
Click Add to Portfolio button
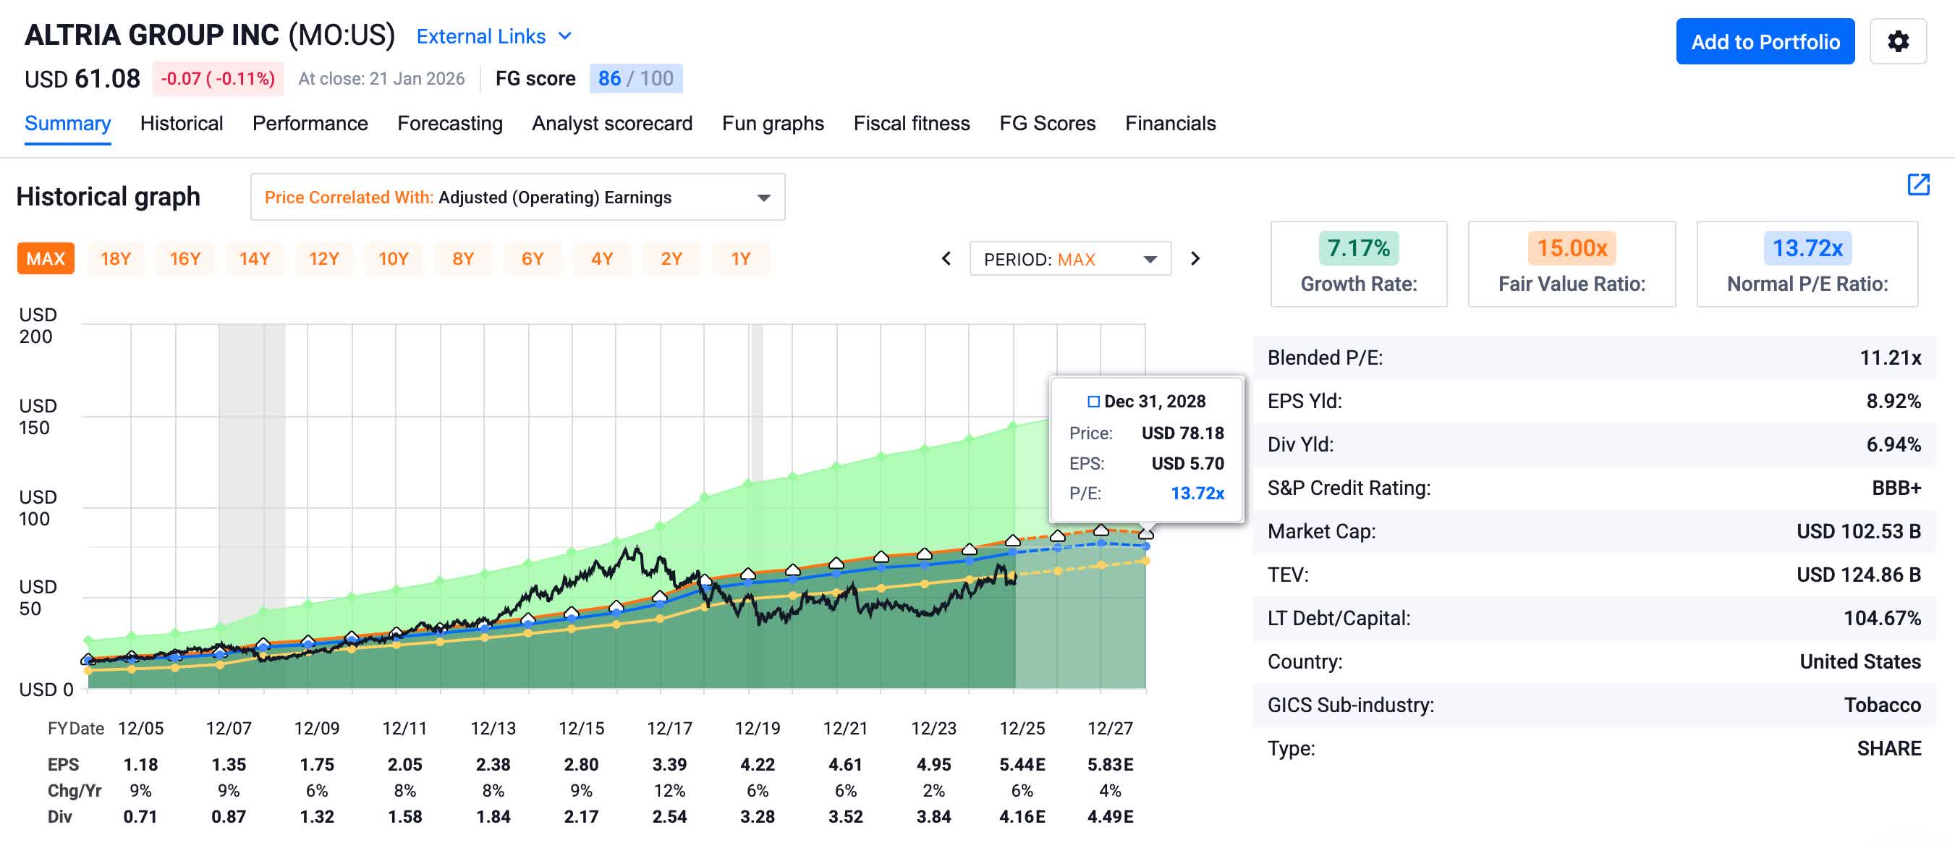tap(1765, 41)
